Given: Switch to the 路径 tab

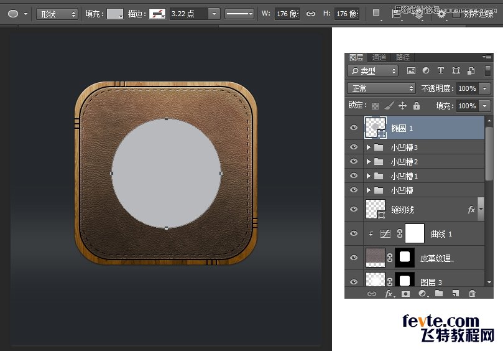Looking at the screenshot, I should pos(403,57).
